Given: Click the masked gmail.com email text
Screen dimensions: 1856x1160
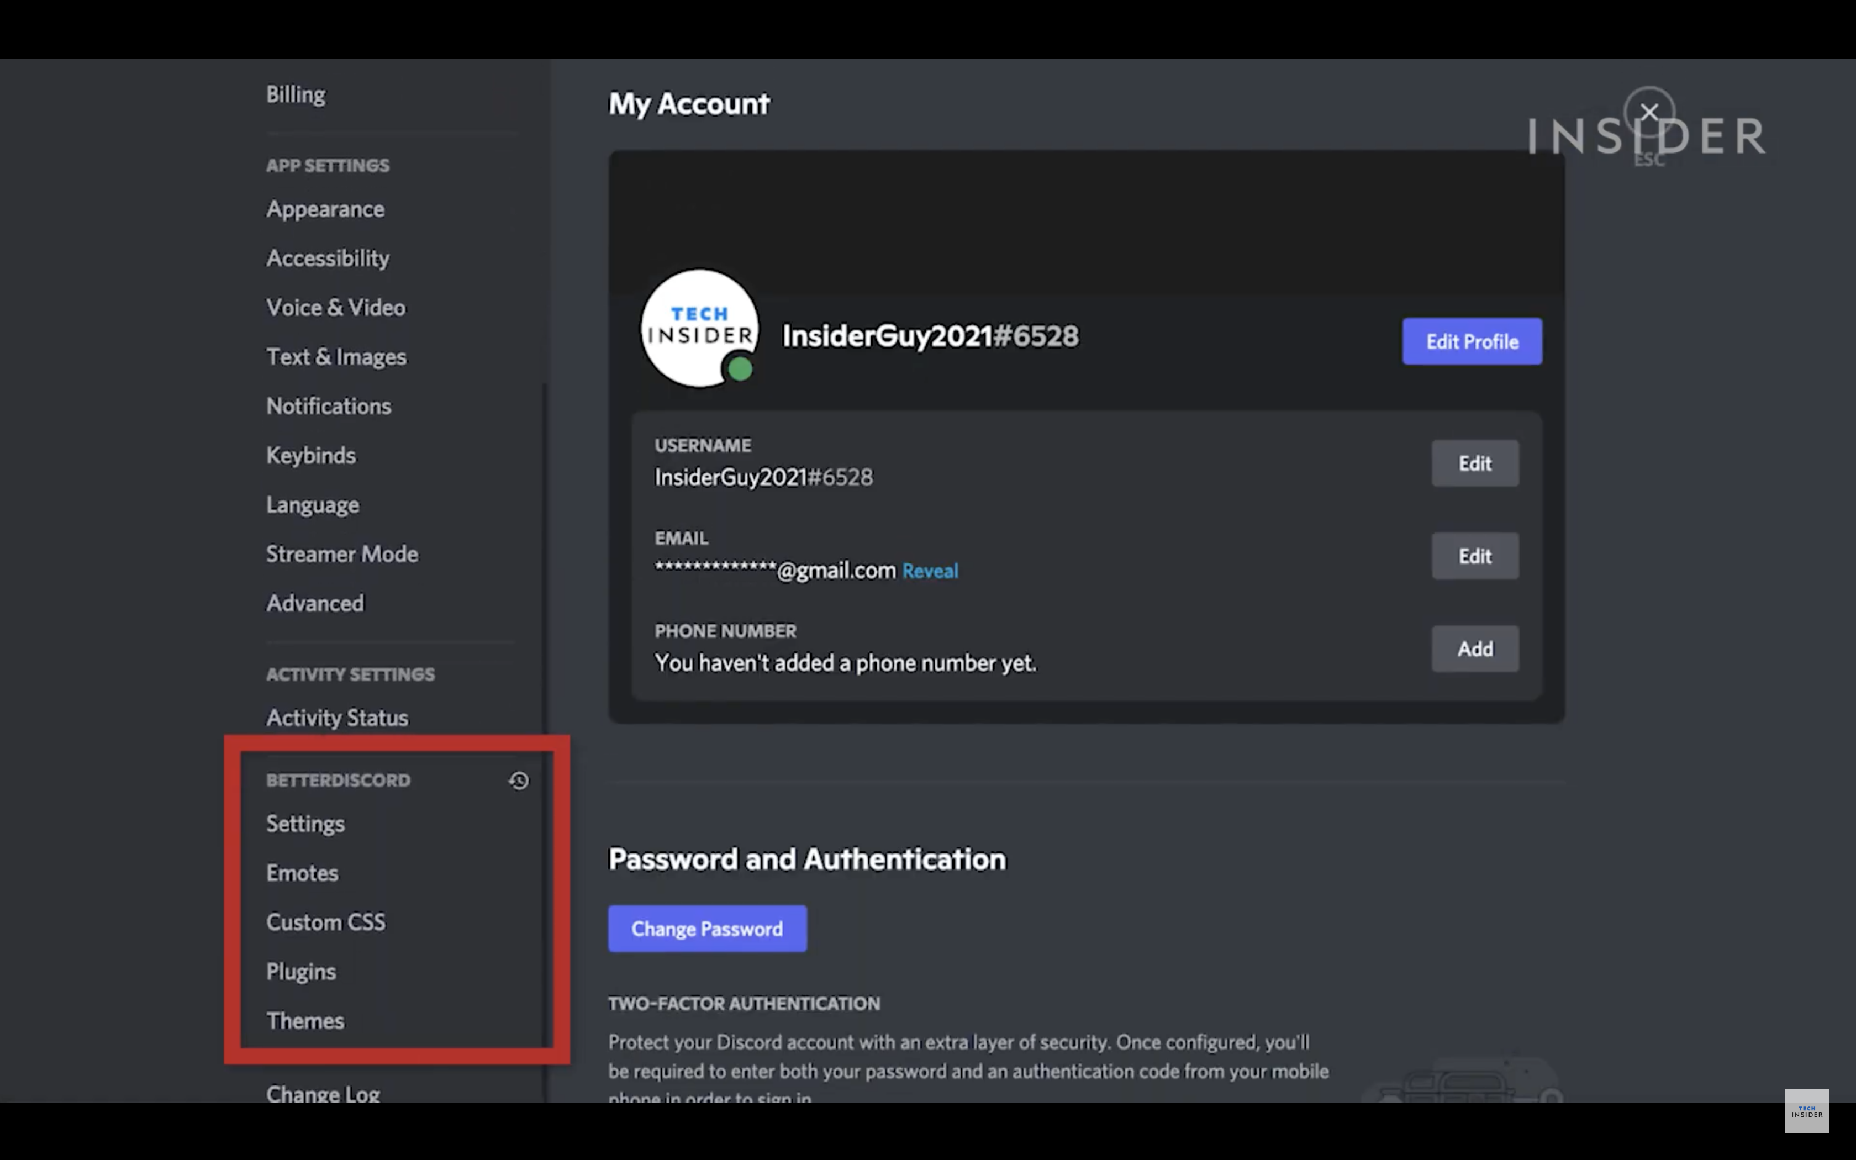Looking at the screenshot, I should tap(774, 570).
